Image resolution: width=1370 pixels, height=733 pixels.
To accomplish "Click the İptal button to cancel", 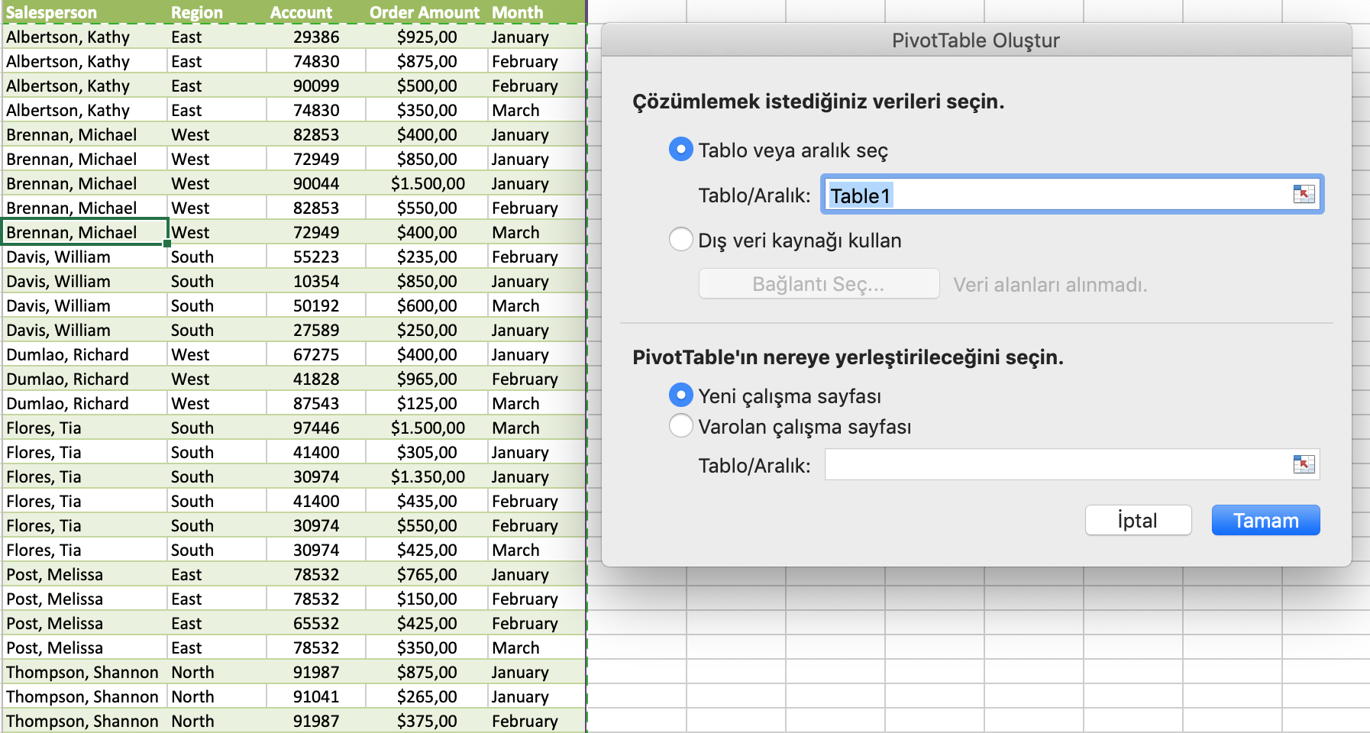I will coord(1138,520).
